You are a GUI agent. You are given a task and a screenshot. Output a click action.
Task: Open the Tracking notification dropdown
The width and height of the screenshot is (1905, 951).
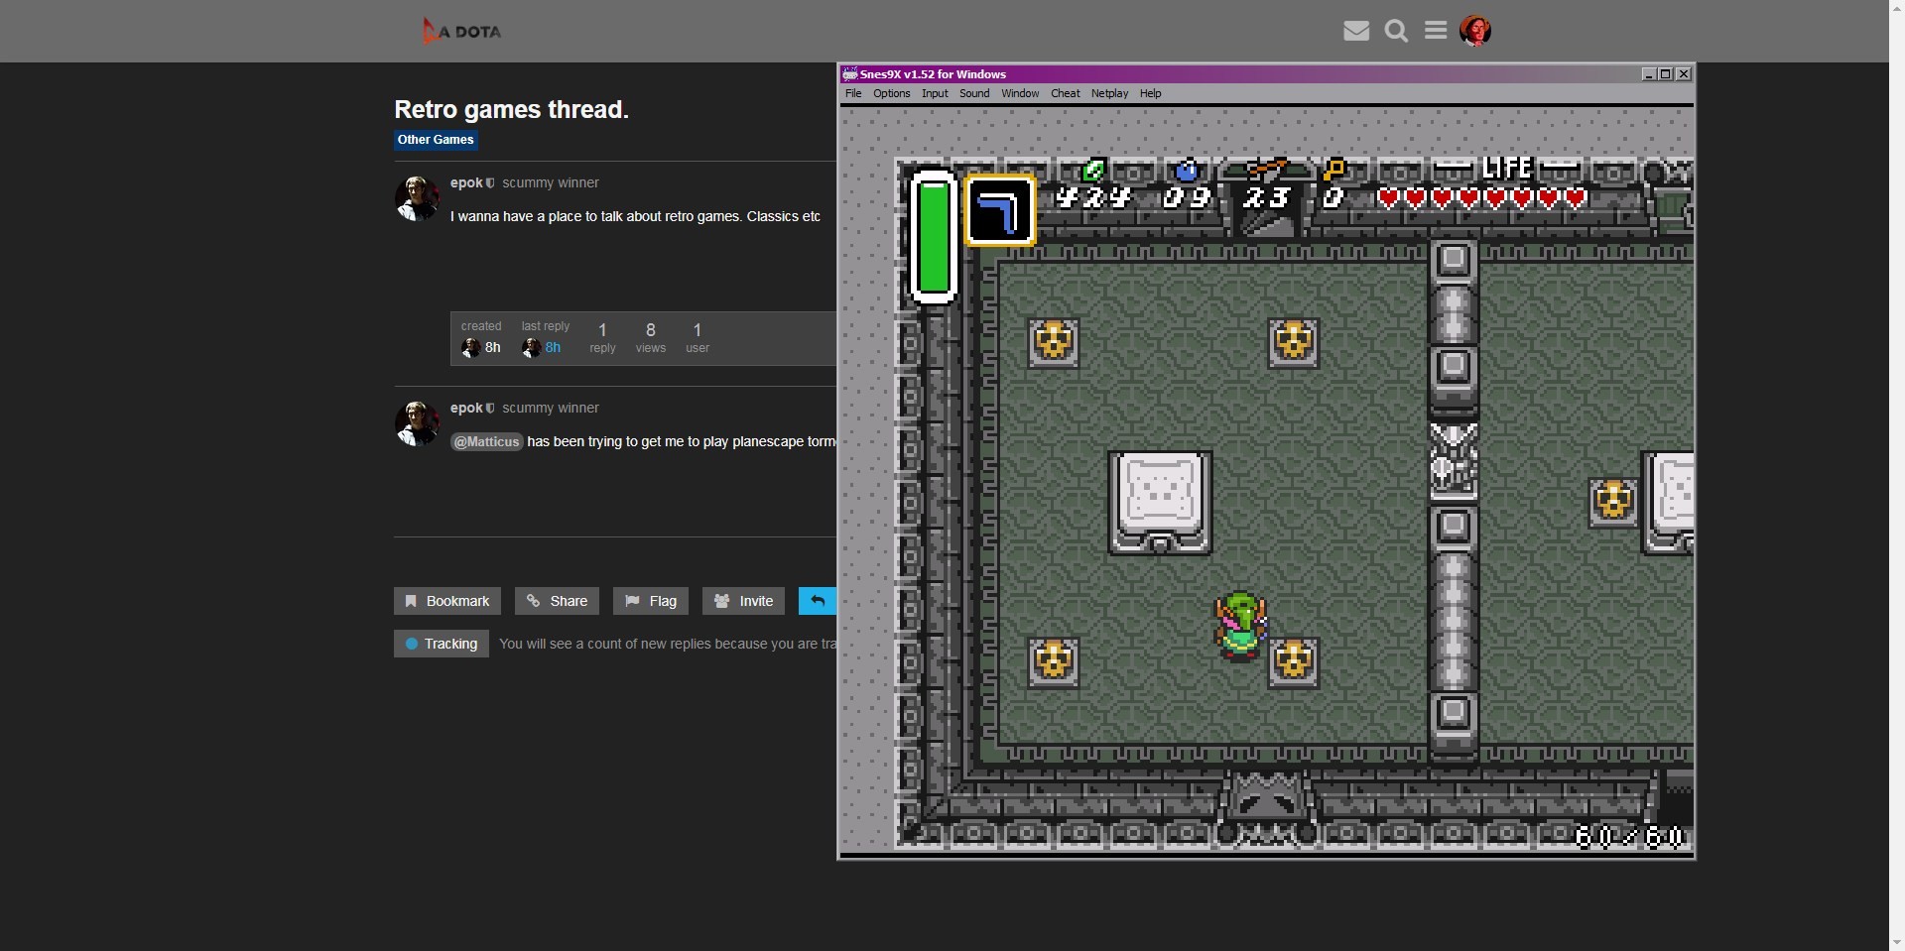[x=442, y=644]
